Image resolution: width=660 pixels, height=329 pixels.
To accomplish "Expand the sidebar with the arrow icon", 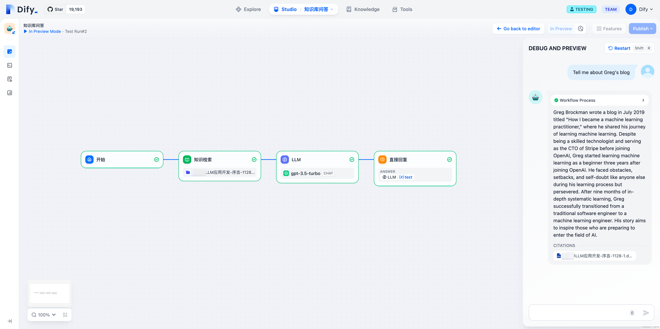I will pyautogui.click(x=9, y=321).
